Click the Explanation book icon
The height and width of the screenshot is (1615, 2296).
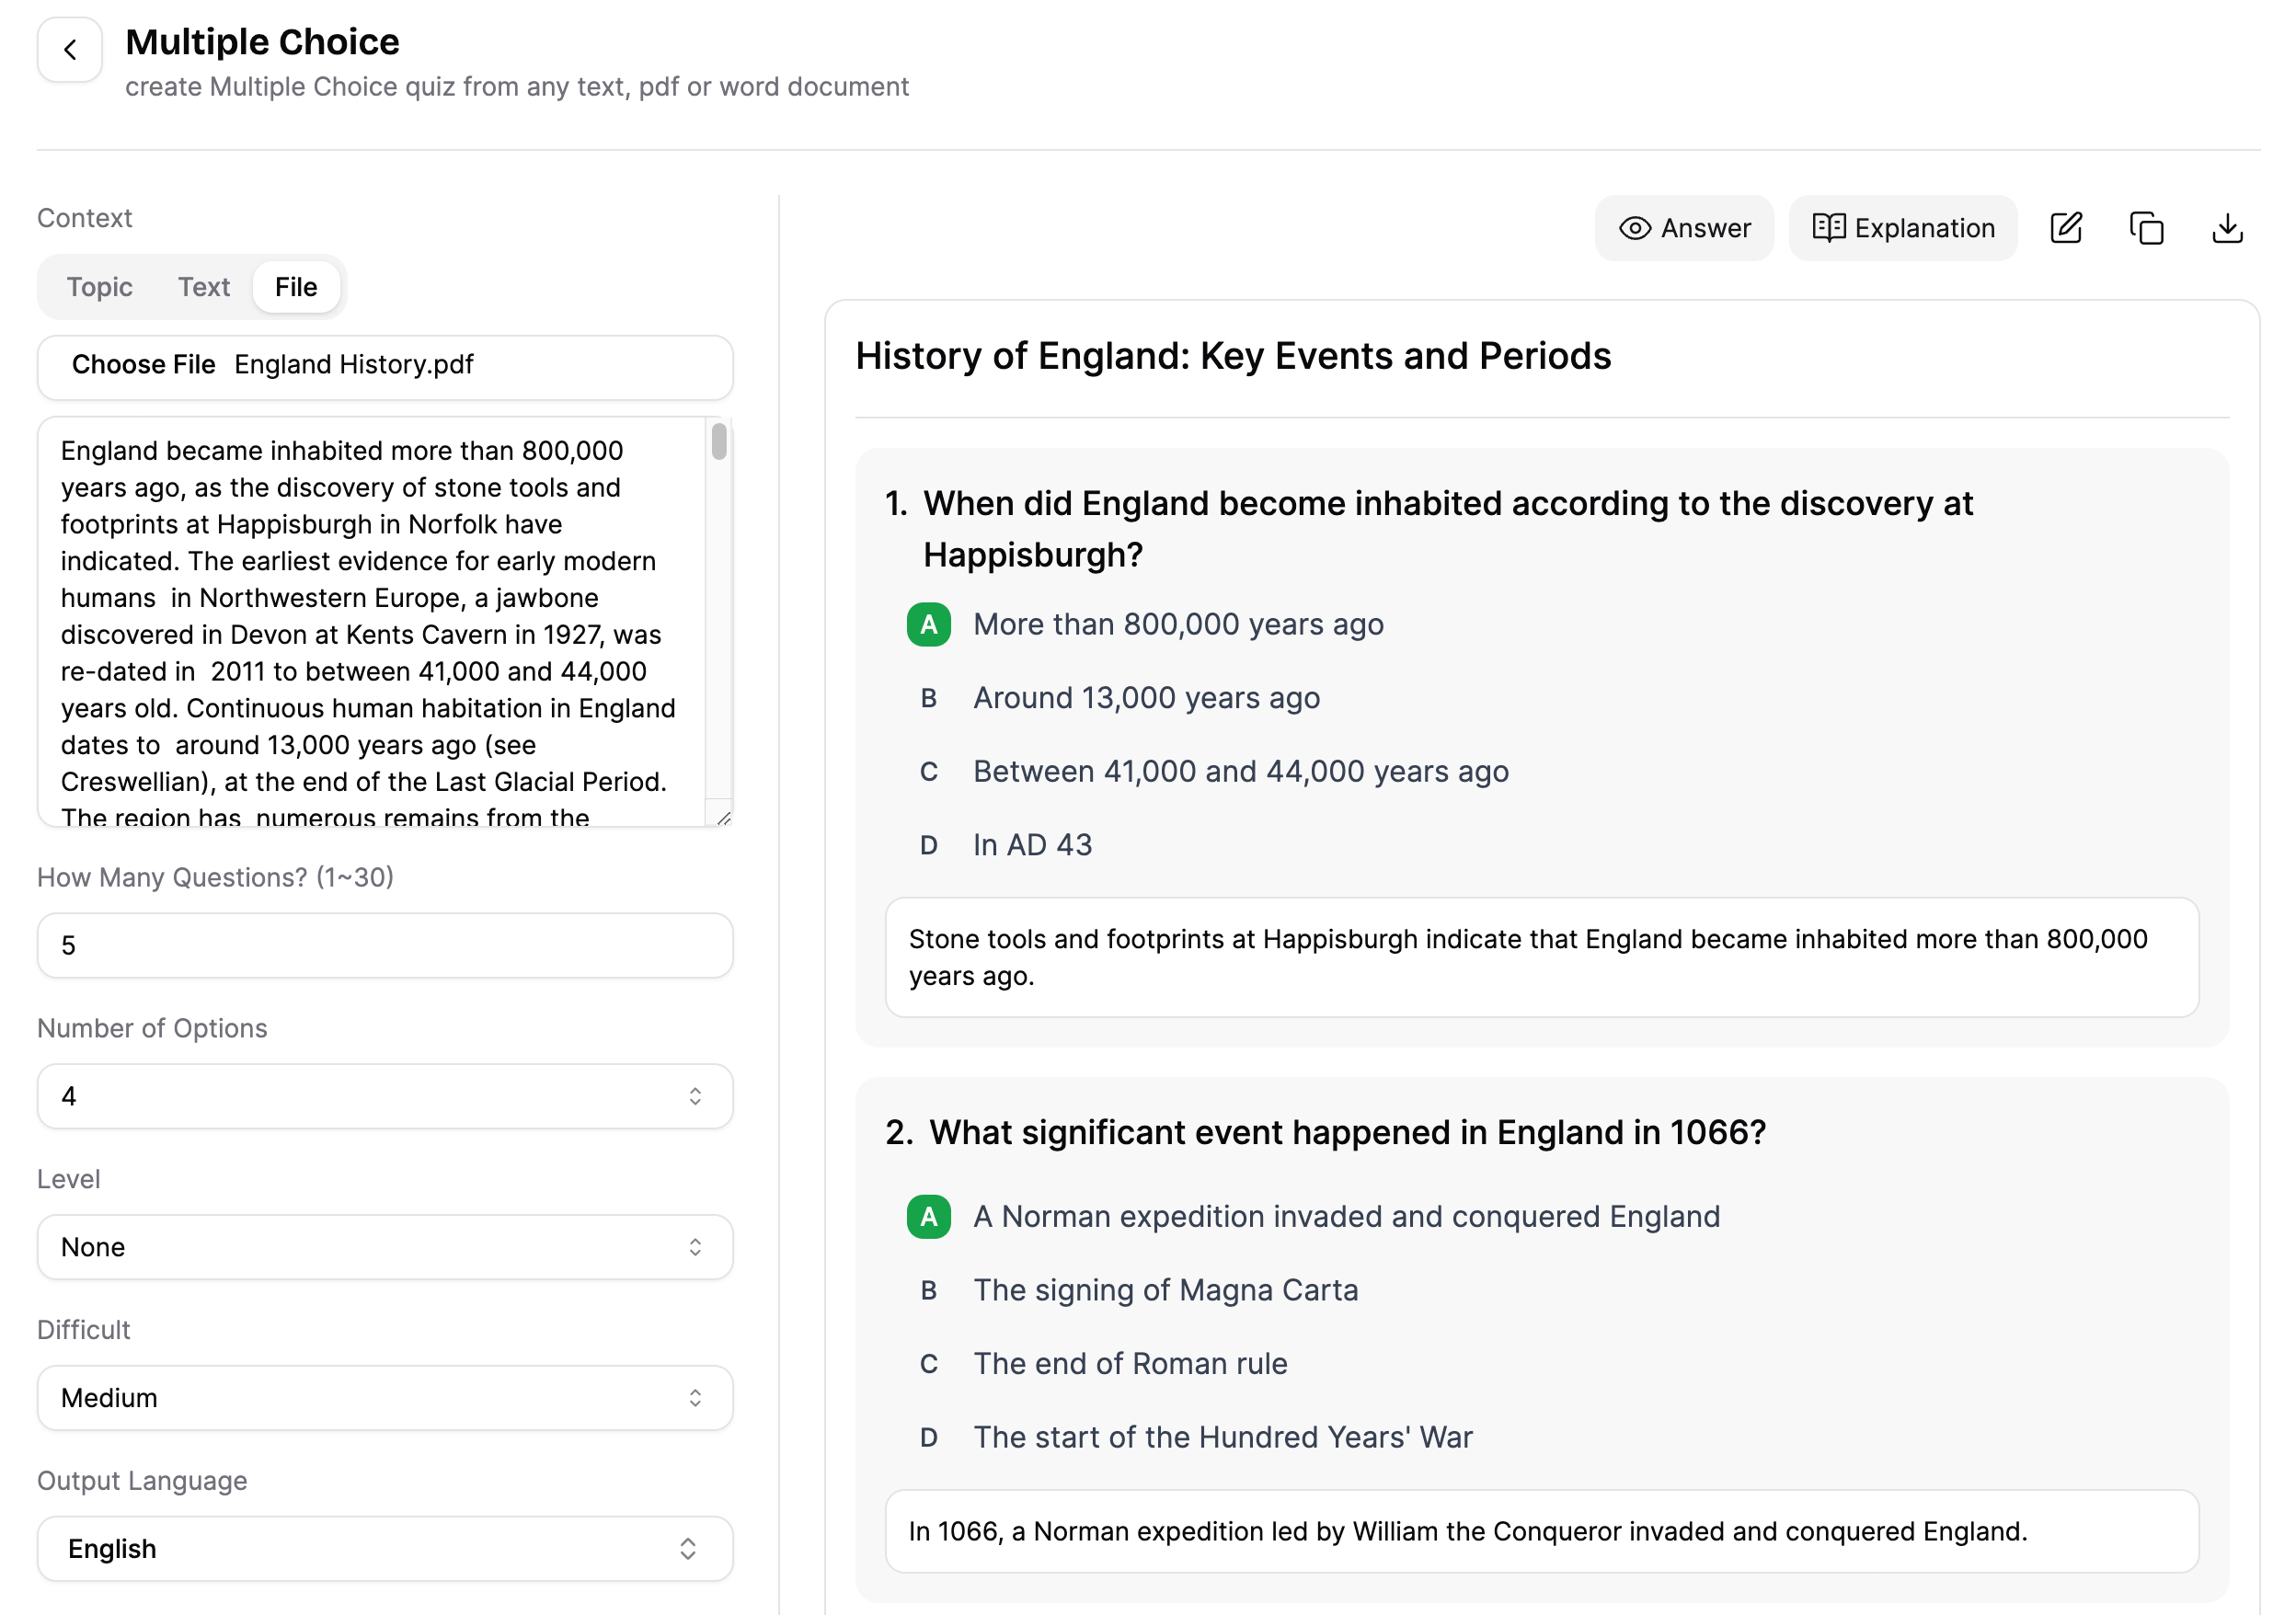tap(1828, 227)
